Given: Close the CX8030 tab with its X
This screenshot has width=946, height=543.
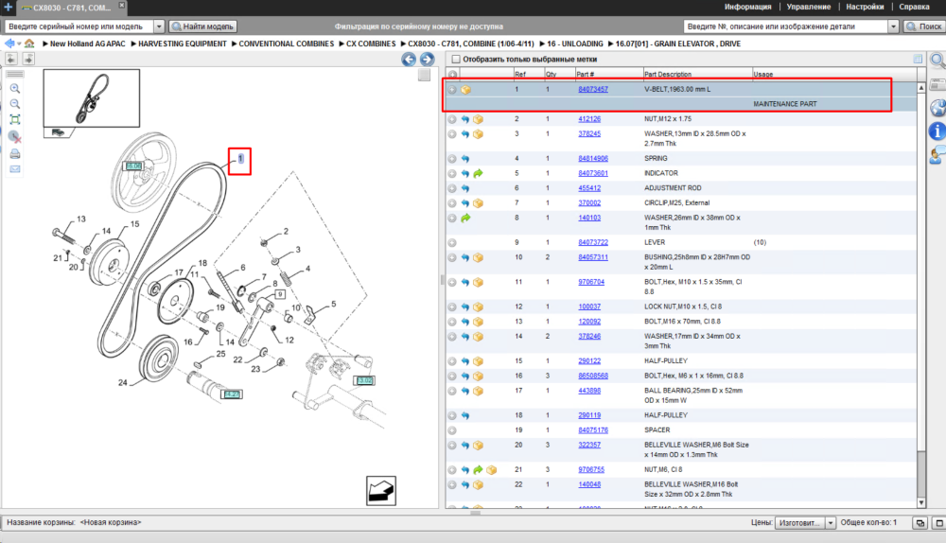Looking at the screenshot, I should coord(121,5).
